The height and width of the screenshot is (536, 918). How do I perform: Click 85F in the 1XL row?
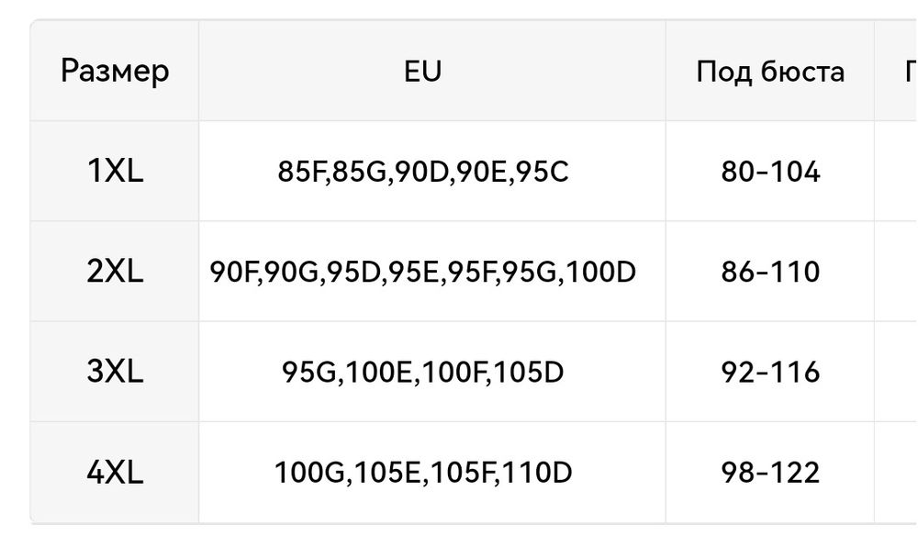pyautogui.click(x=297, y=172)
